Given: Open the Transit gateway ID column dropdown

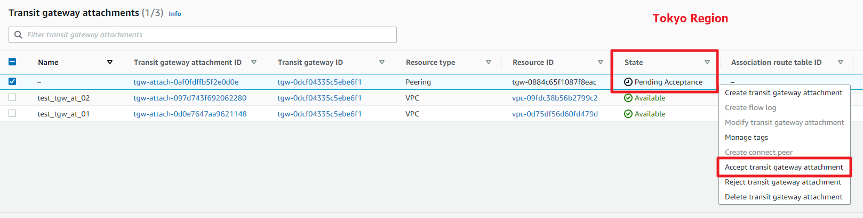Looking at the screenshot, I should tap(382, 62).
